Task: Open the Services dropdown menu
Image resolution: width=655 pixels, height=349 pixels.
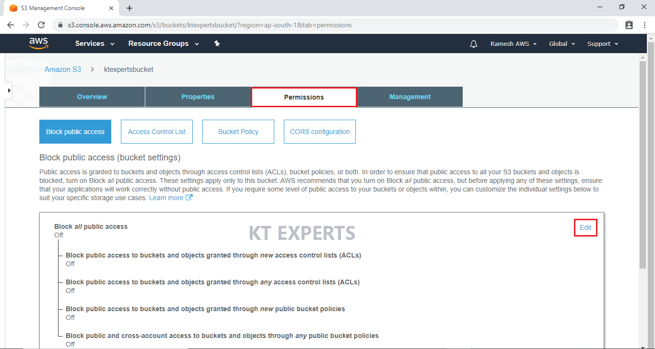Action: (95, 44)
